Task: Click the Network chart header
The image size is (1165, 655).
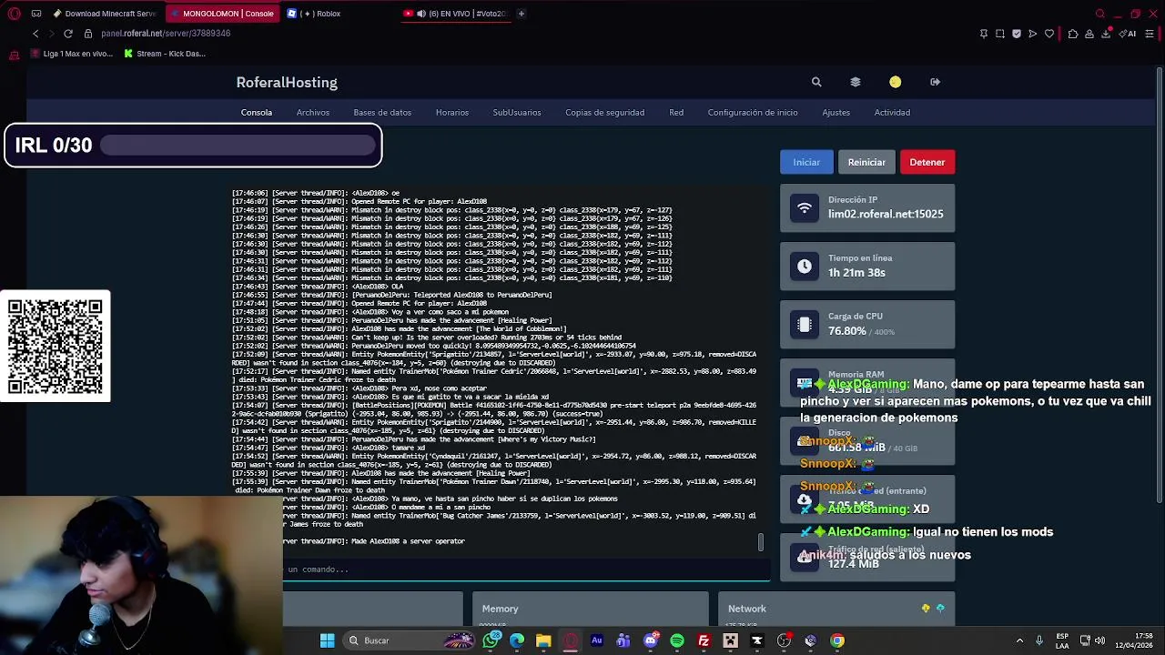Action: coord(747,609)
